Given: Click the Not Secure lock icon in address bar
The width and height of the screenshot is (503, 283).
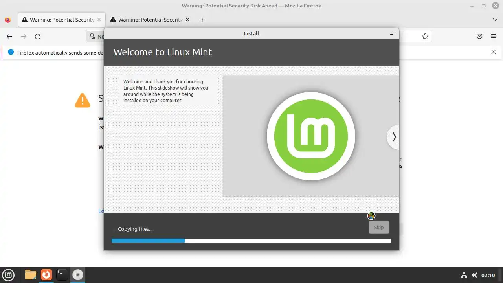Looking at the screenshot, I should coord(92,37).
